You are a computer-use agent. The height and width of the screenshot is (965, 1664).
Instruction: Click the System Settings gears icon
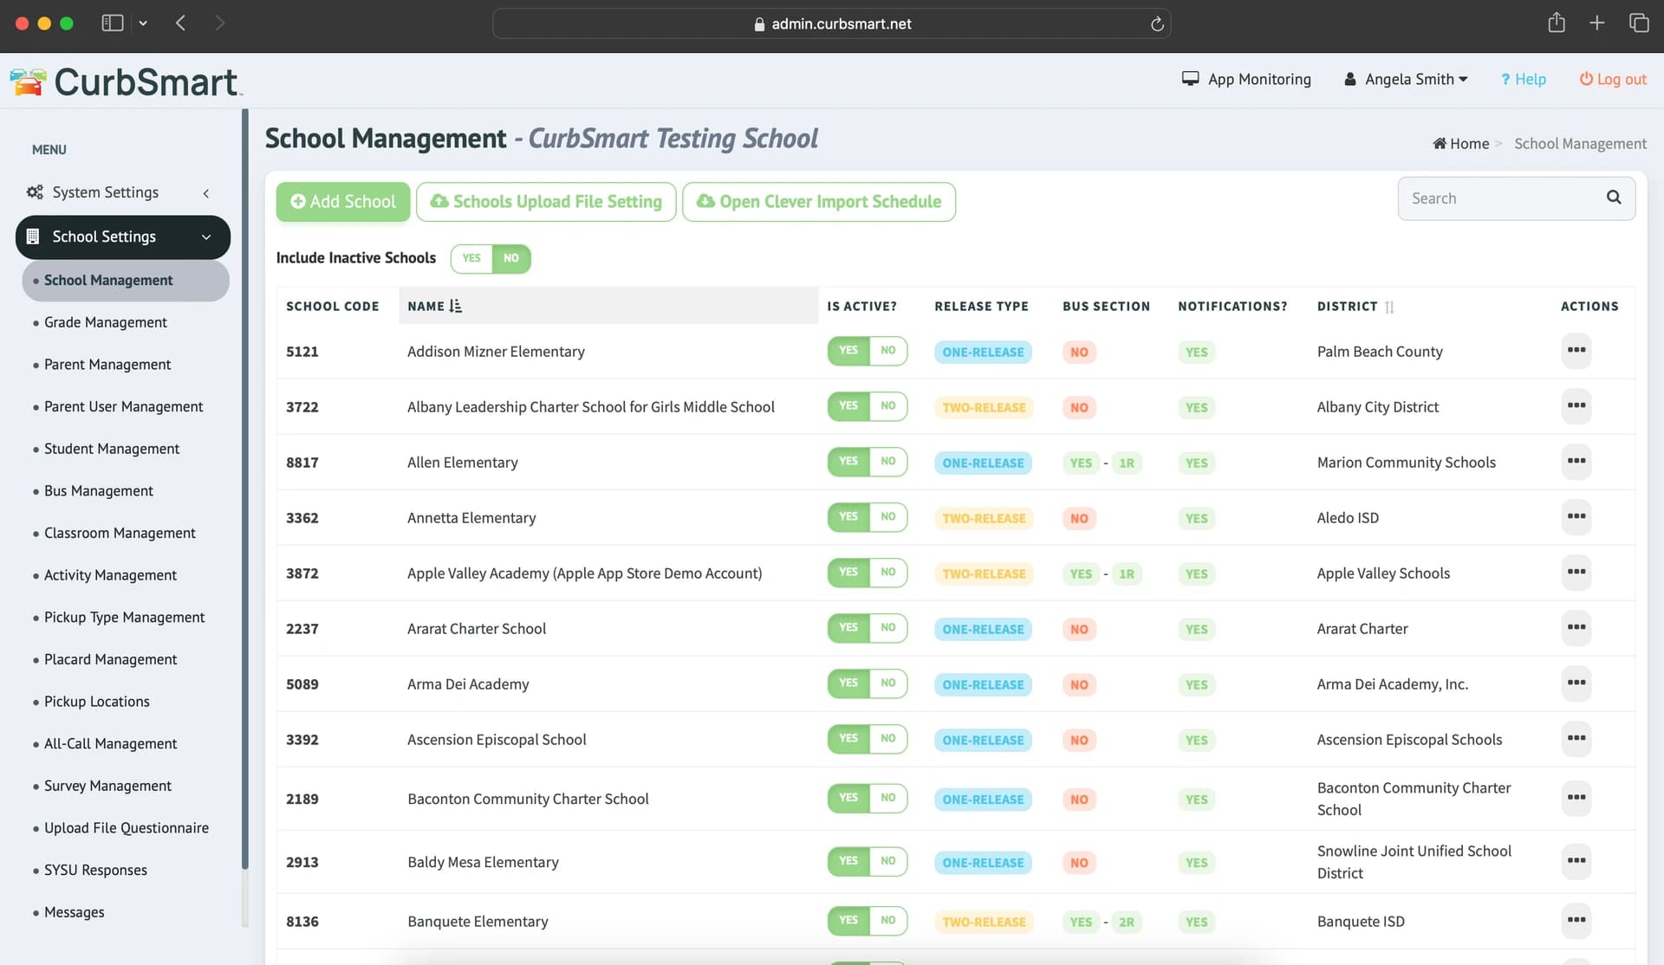[35, 191]
